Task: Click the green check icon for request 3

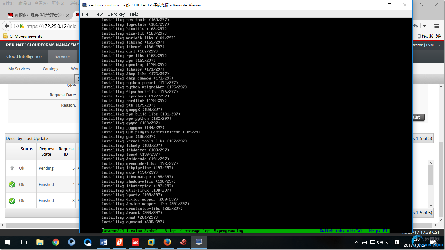Action: [x=12, y=201]
